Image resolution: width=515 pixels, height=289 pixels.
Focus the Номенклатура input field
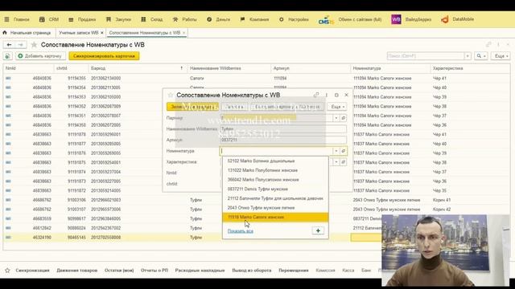[x=276, y=151]
